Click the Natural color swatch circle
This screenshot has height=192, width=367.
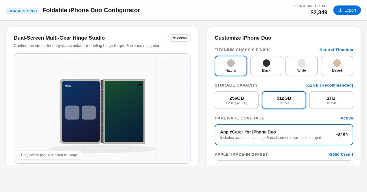[231, 63]
